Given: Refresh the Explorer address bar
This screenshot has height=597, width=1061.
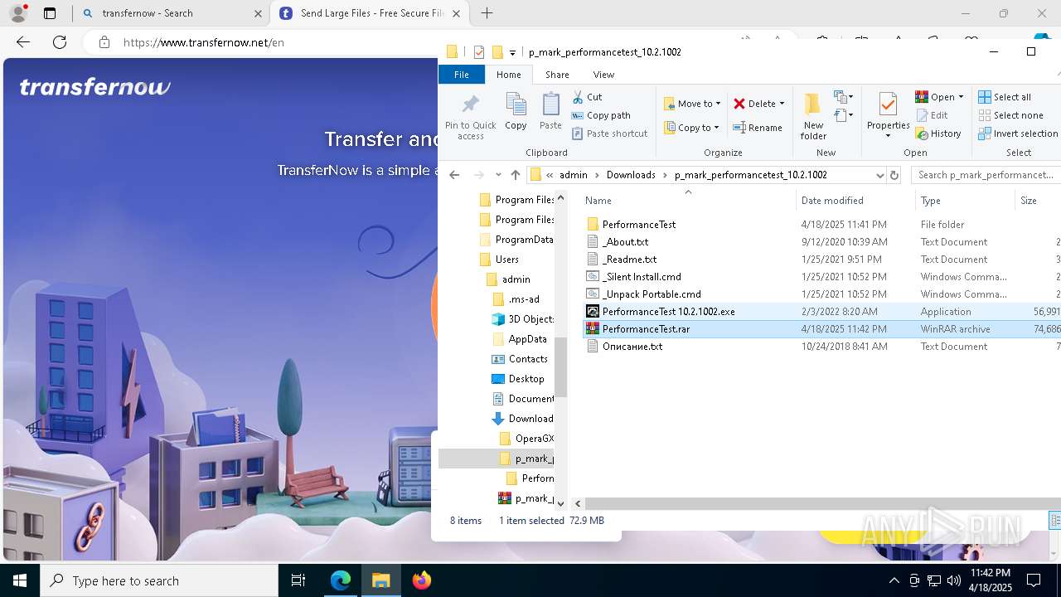Looking at the screenshot, I should (x=894, y=175).
